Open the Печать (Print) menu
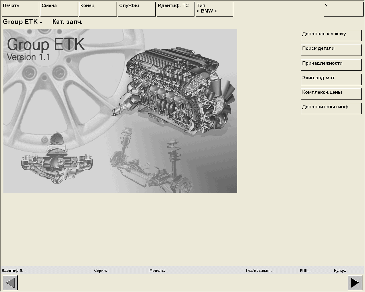Image resolution: width=365 pixels, height=292 pixels. (x=21, y=9)
